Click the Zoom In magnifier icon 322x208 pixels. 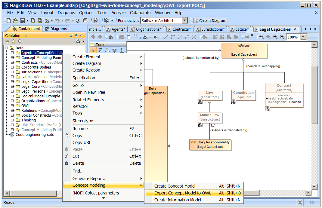(275, 37)
